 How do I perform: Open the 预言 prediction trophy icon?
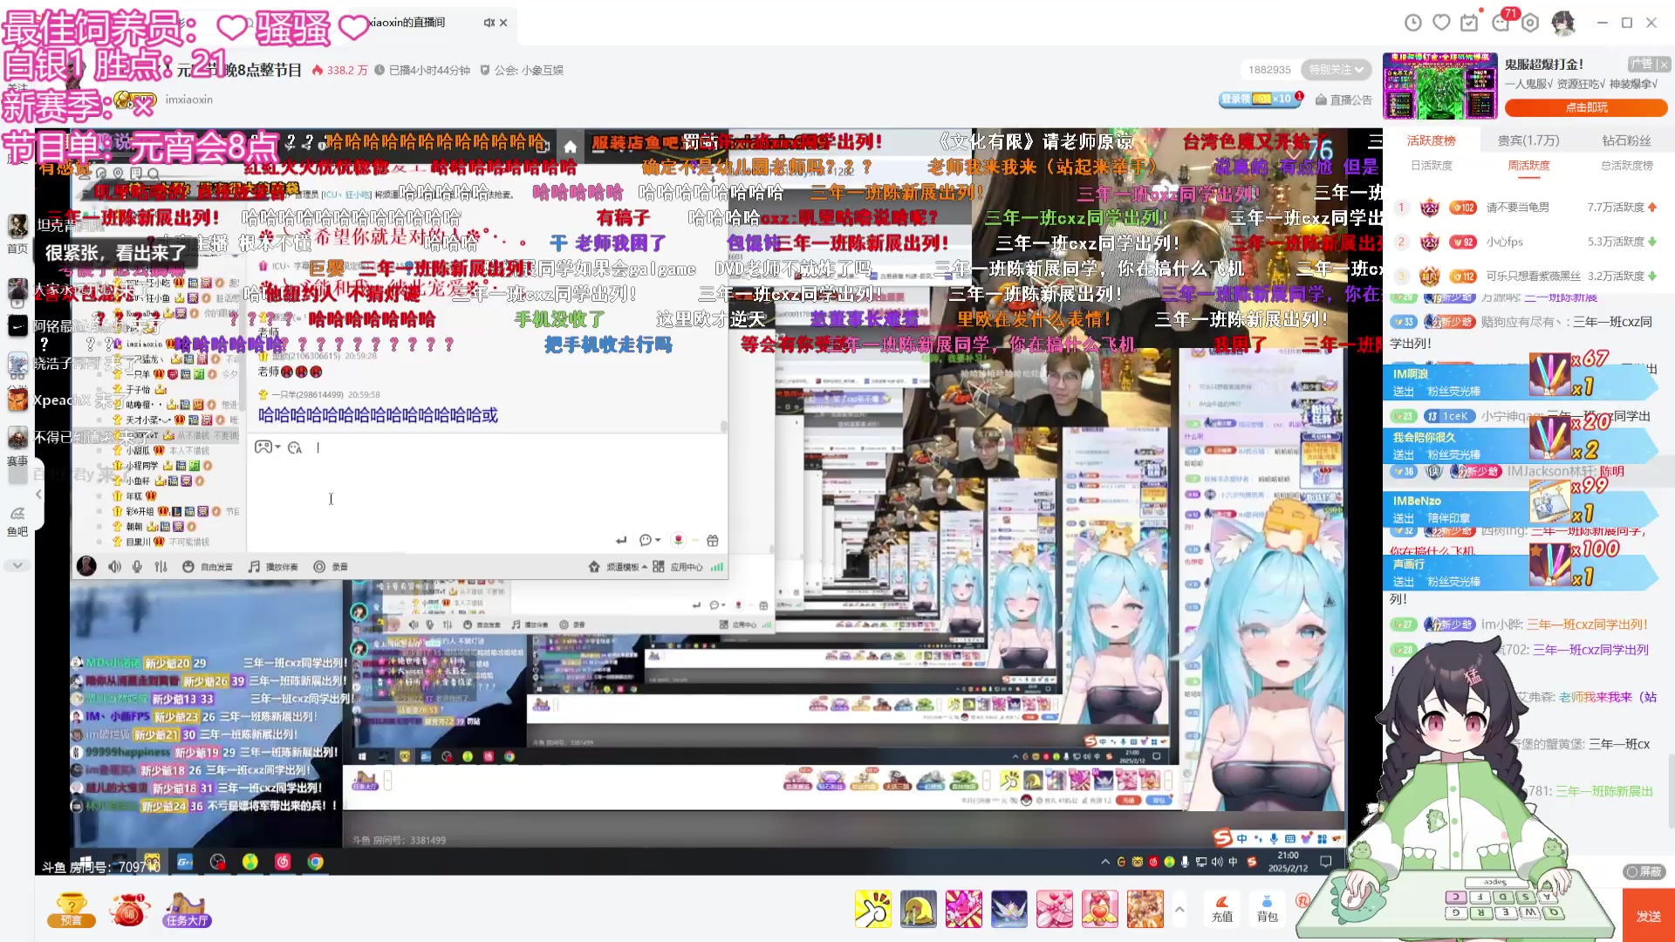(x=71, y=909)
